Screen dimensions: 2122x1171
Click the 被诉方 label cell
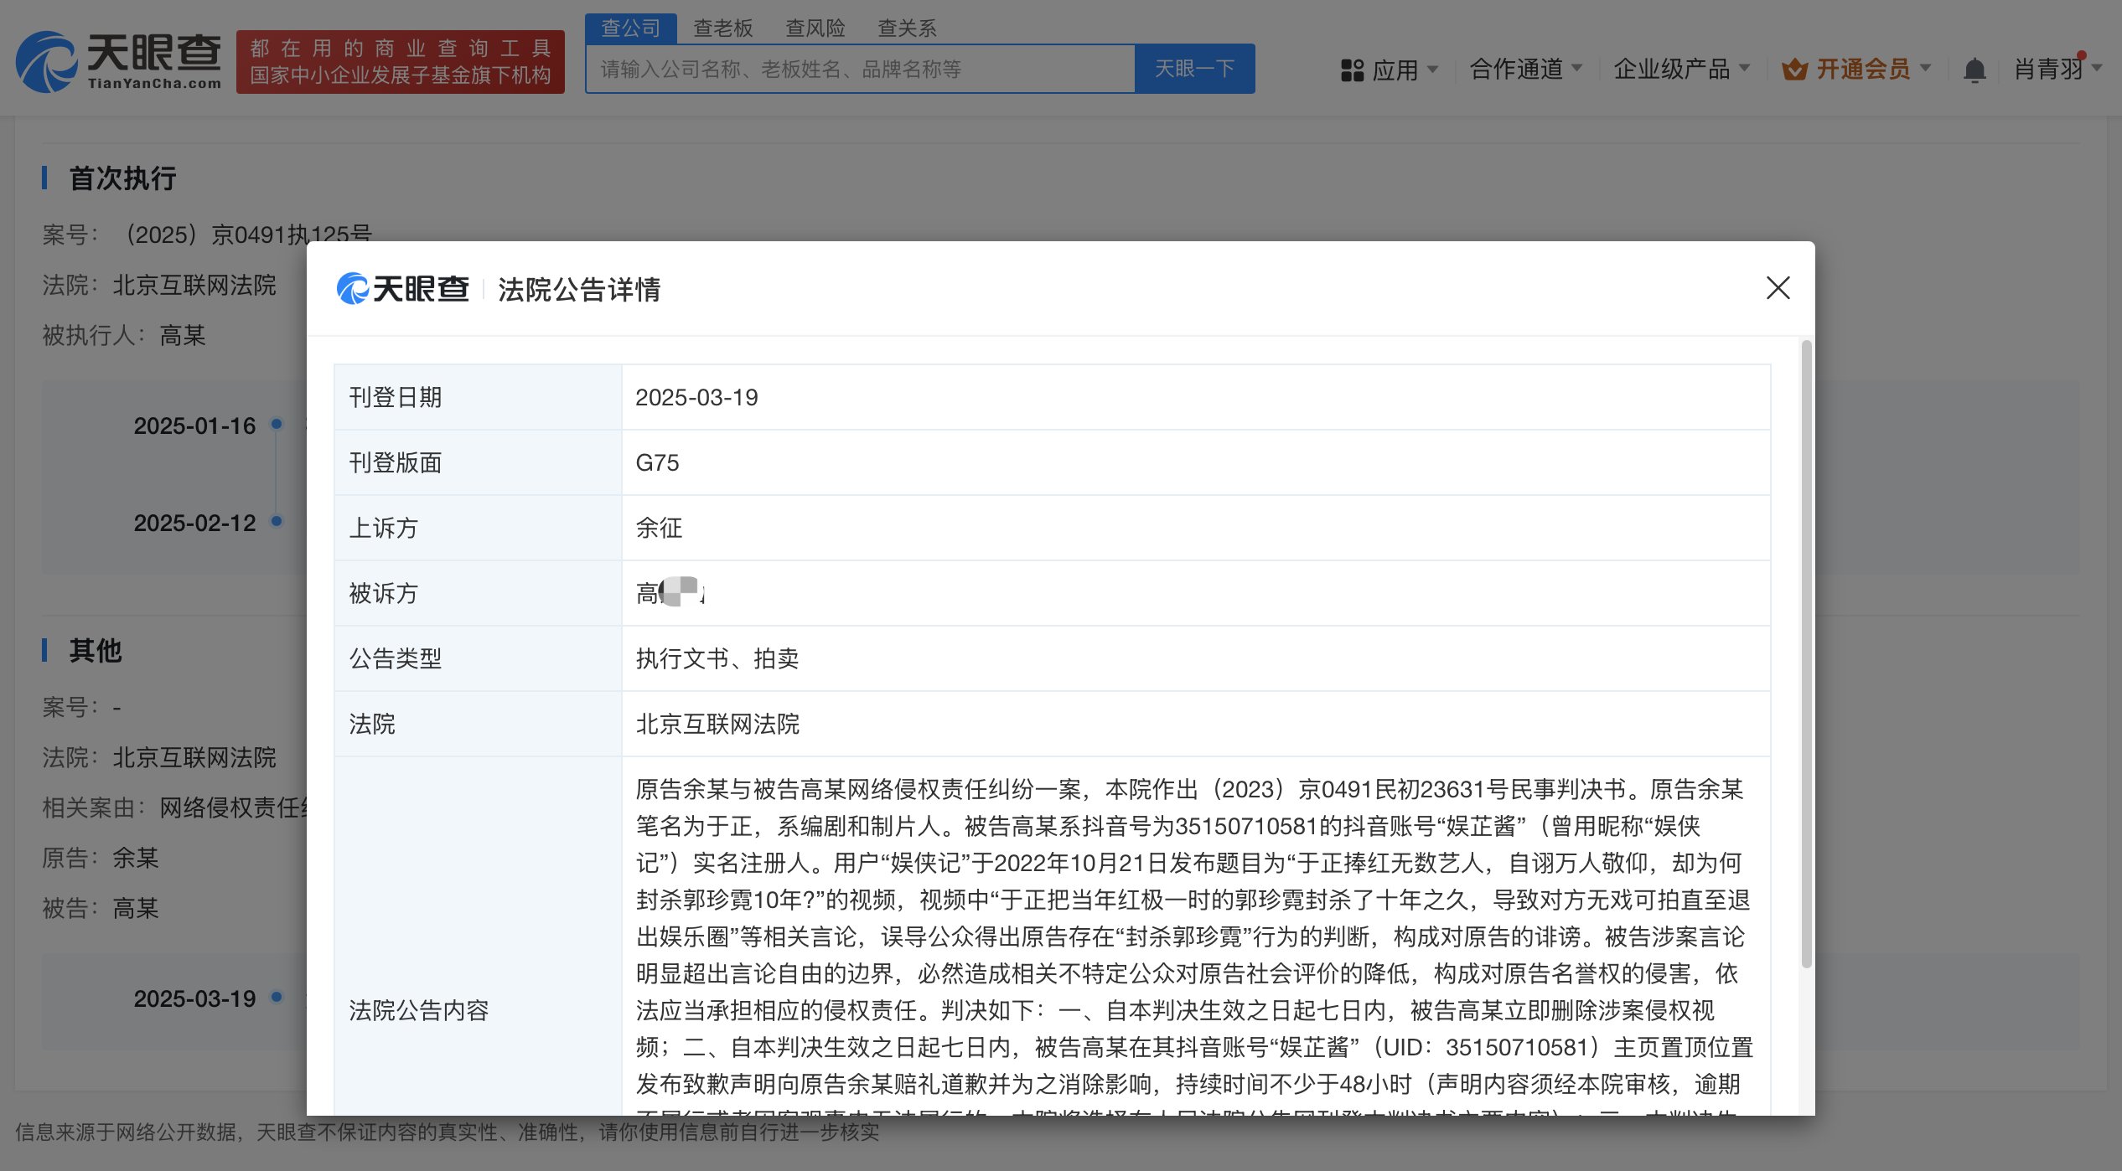point(478,593)
